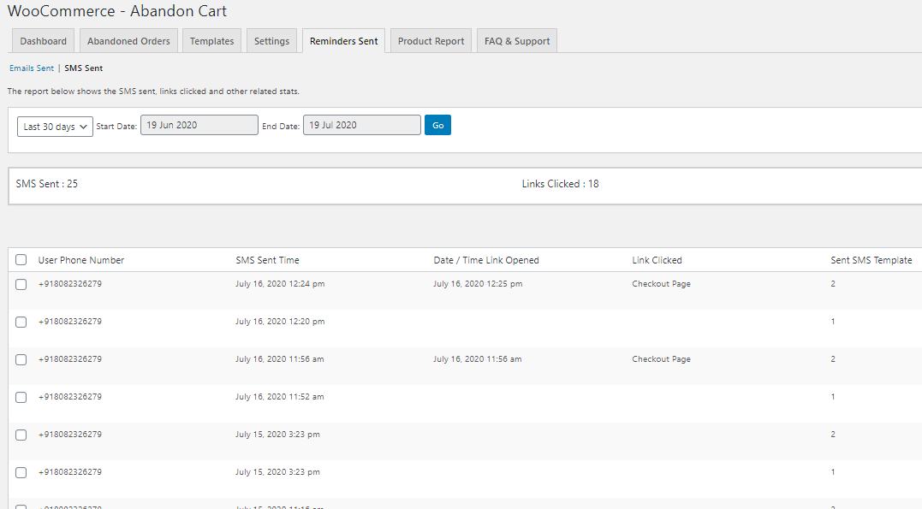The image size is (922, 509).
Task: Check the row sent July 16 12:24 pm
Action: pos(21,285)
